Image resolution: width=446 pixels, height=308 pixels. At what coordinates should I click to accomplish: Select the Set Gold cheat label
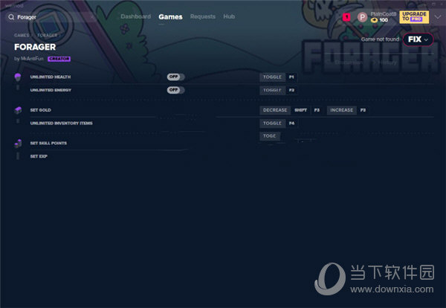40,110
